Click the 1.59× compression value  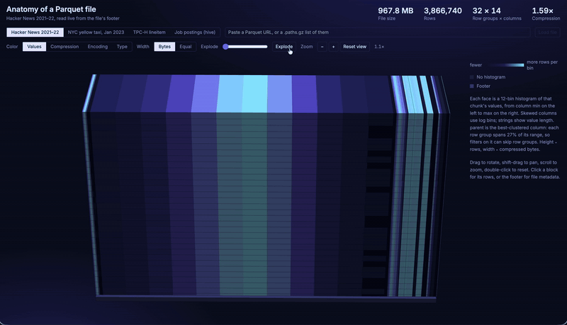542,11
